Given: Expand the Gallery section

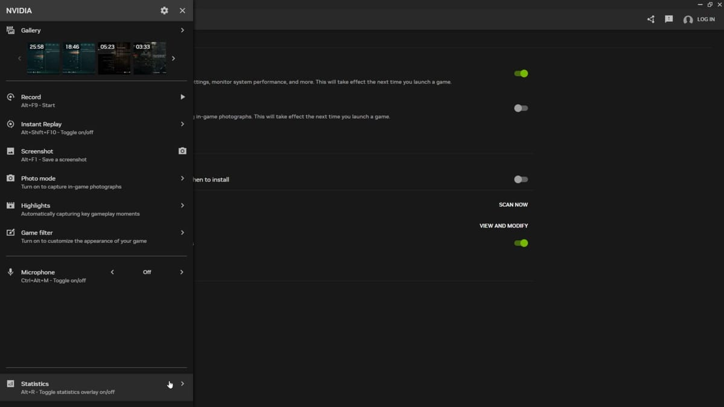Looking at the screenshot, I should coord(182,30).
